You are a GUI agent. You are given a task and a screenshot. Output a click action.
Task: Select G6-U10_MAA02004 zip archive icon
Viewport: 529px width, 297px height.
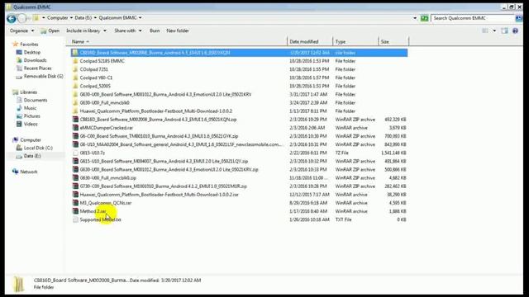pyautogui.click(x=75, y=144)
